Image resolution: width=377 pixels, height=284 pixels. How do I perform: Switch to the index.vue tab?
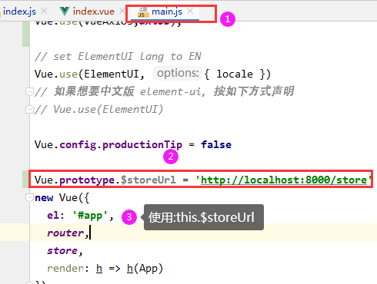pos(94,12)
